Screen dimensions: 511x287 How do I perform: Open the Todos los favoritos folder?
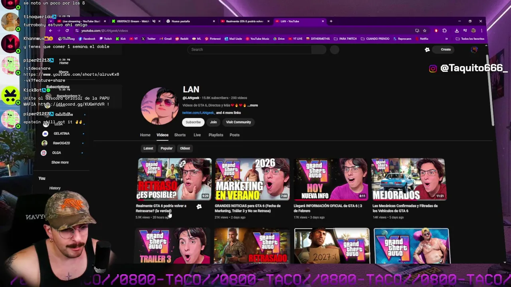click(470, 39)
